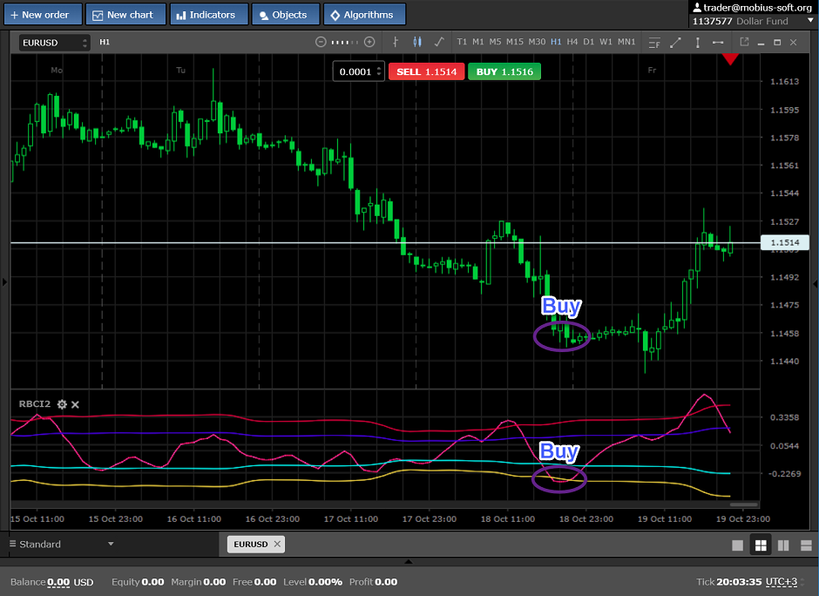819x596 pixels.
Task: Open the Algorithms menu
Action: point(364,15)
